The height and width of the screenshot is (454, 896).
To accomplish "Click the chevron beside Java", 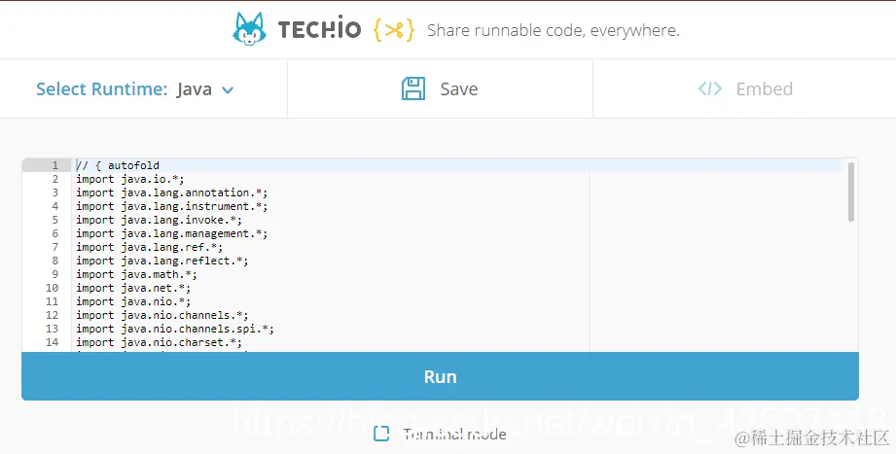I will coord(228,90).
